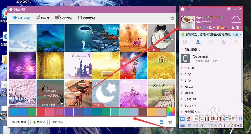Apply the white clouds sky skin
This screenshot has width=251, height=134.
pos(23,38)
